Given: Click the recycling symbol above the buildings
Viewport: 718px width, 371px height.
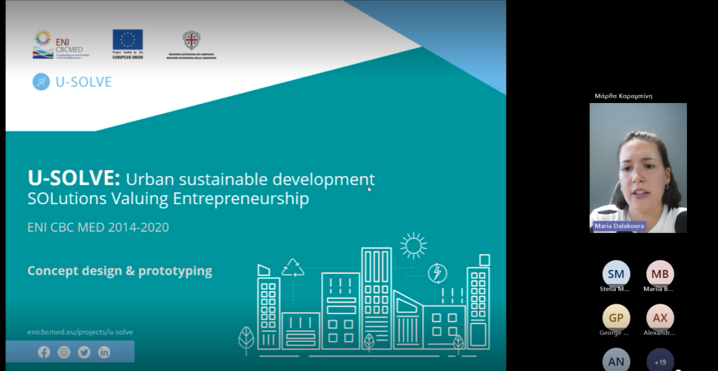Looking at the screenshot, I should pos(293,267).
